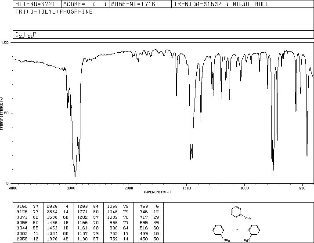Select the 746 peak table entry
This screenshot has width=314, height=243.
pyautogui.click(x=149, y=211)
